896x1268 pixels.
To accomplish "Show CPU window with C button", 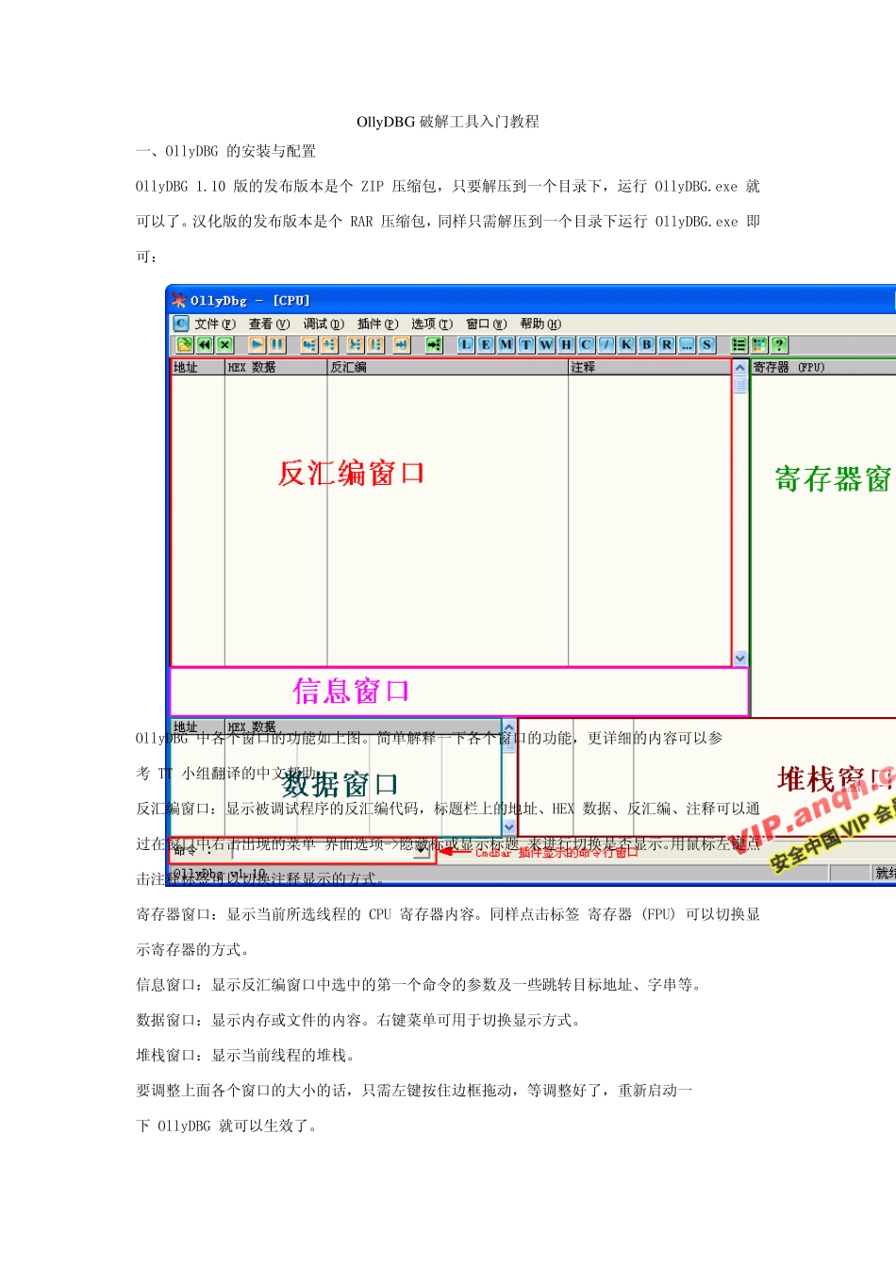I will (587, 344).
